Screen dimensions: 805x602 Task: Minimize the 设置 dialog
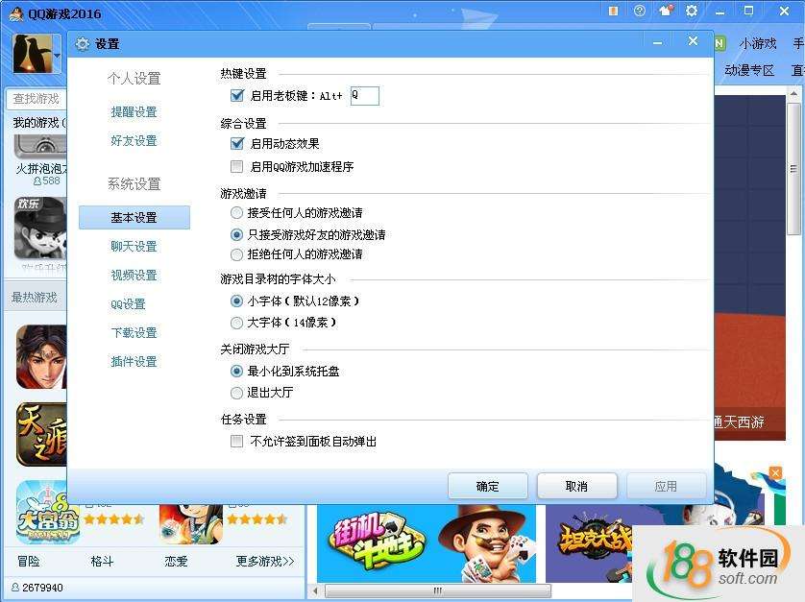(658, 43)
